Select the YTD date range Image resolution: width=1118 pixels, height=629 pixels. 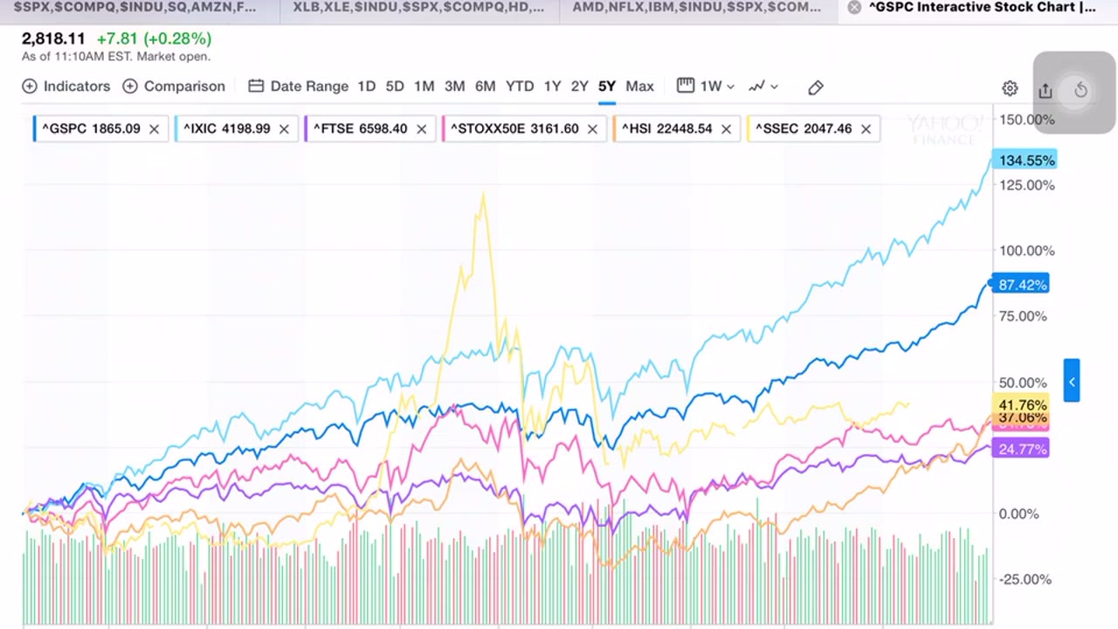pos(520,86)
